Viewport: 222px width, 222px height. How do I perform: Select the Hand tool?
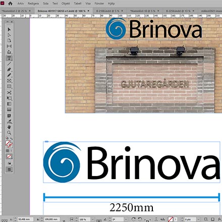[x=9, y=127]
